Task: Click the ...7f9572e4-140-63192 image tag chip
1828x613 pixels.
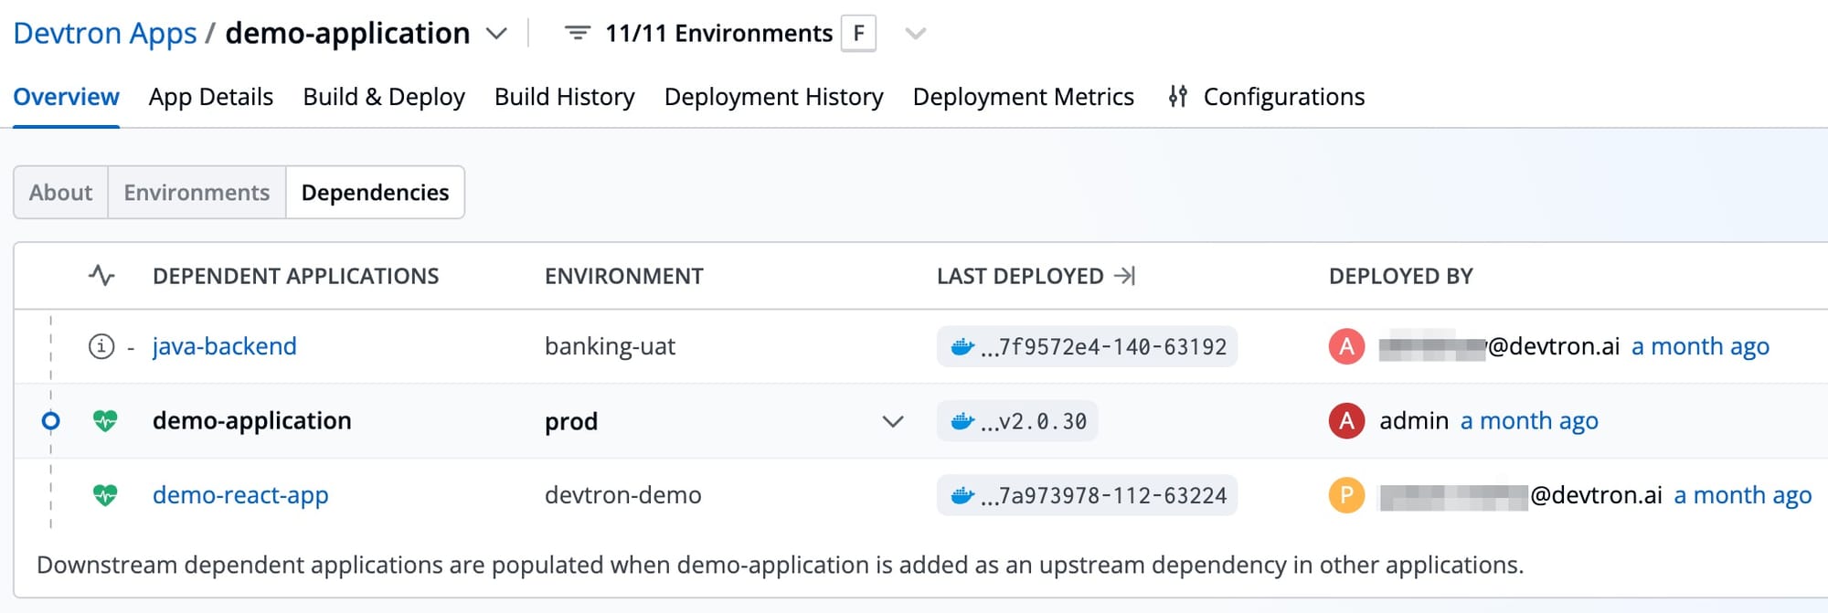Action: pos(1087,346)
